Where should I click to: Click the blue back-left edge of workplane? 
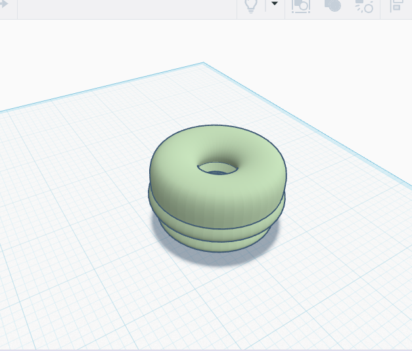(x=99, y=88)
